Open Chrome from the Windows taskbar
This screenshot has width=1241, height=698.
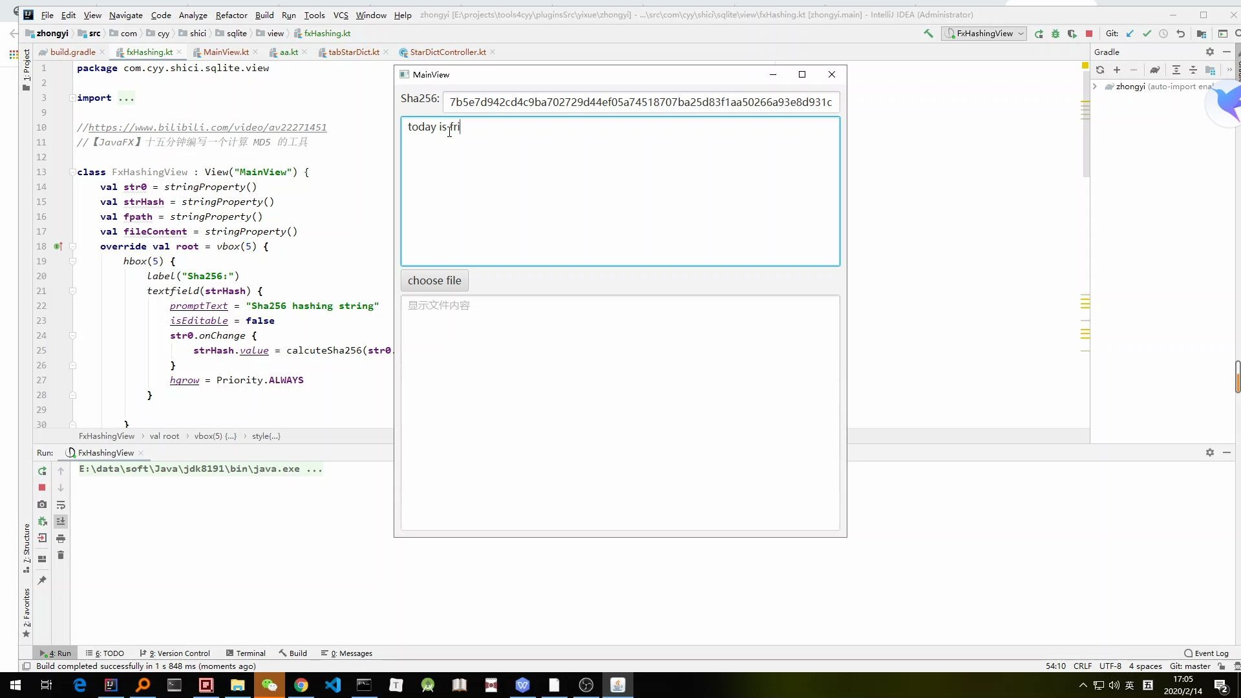[301, 685]
